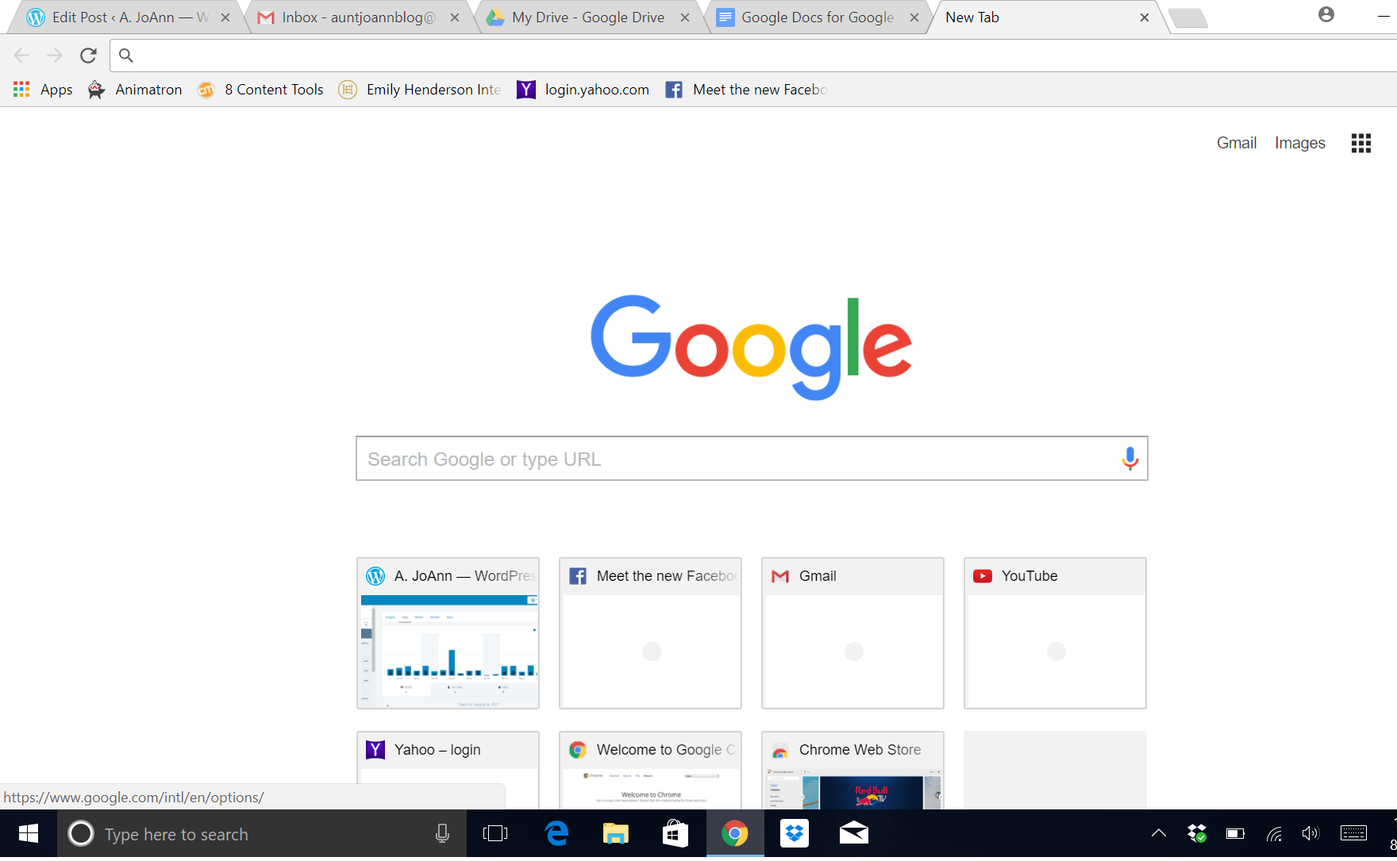1397x861 pixels.
Task: Open the Meet the new Facebook tile
Action: (x=650, y=633)
